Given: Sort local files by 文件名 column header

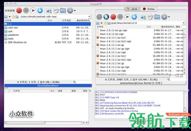Looking at the screenshot, I should [26, 20].
